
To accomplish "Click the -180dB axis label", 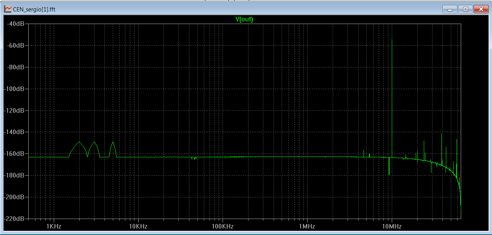I will click(x=14, y=176).
